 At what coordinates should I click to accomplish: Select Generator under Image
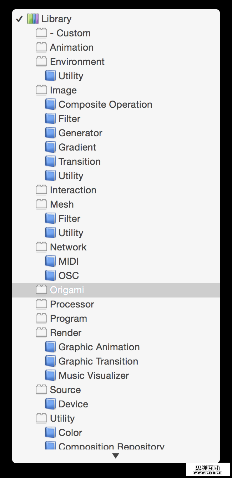80,133
